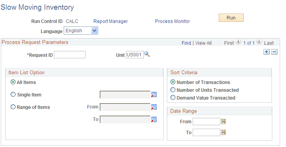Delete the row with minus icon
The image size is (286, 147).
274,52
